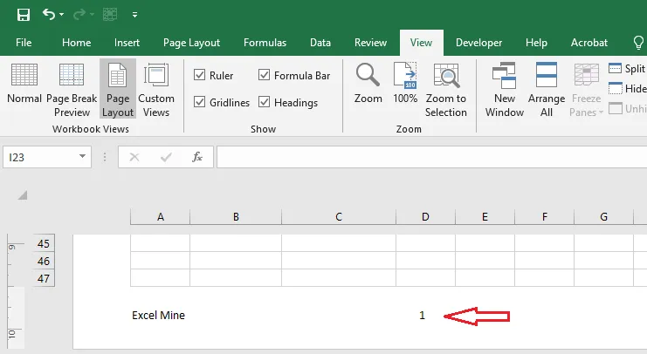Click the Tell Me lightbulb icon
The height and width of the screenshot is (354, 647).
coord(638,42)
